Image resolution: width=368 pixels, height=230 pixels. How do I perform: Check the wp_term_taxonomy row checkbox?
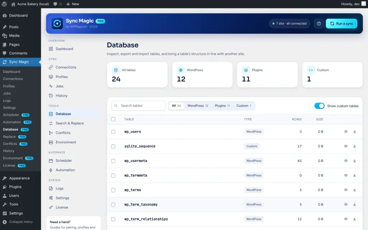click(x=113, y=204)
